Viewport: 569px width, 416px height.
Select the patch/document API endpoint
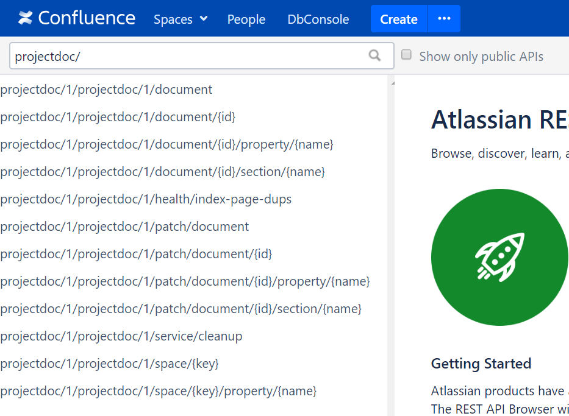click(124, 227)
